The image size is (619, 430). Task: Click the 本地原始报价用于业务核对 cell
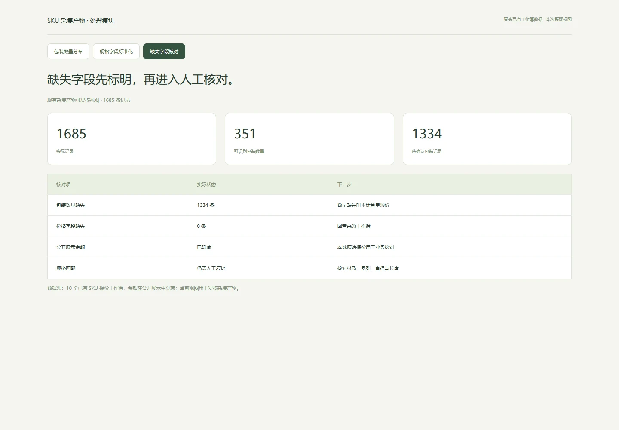point(366,247)
